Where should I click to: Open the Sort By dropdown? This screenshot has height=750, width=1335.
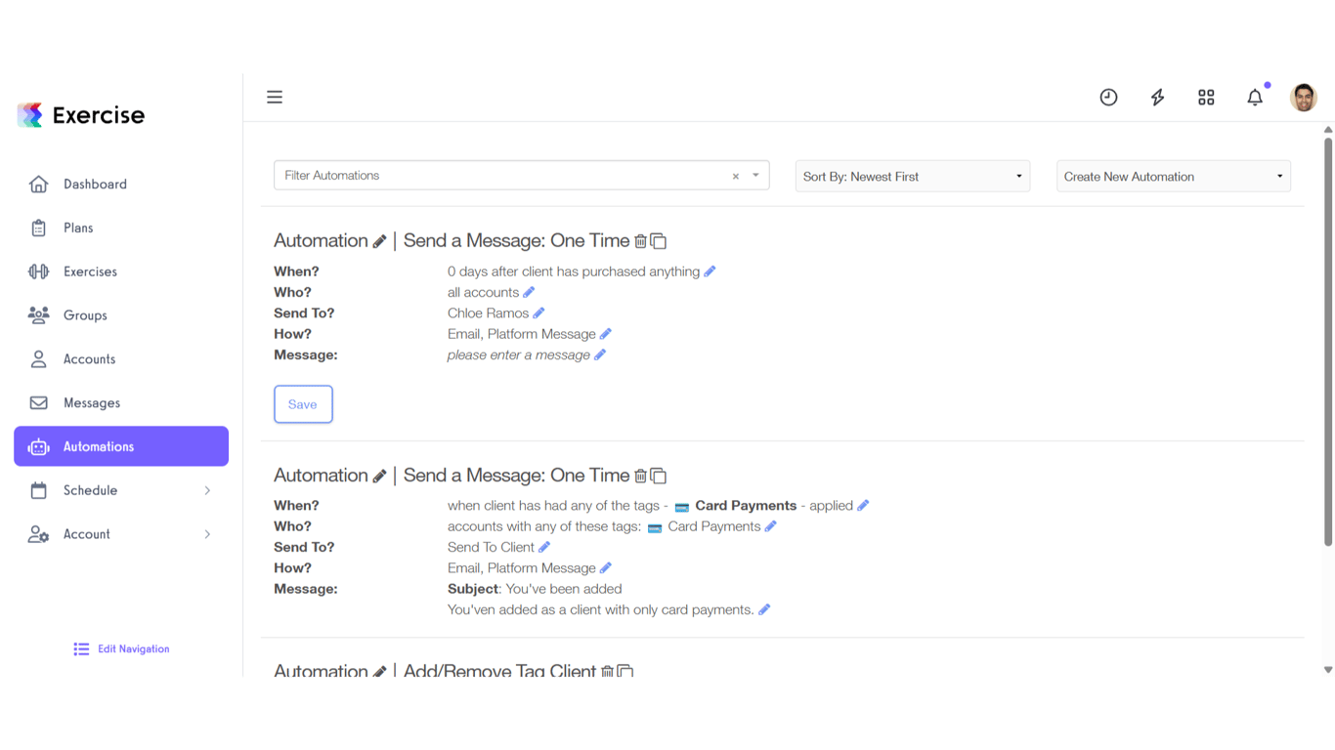tap(912, 177)
